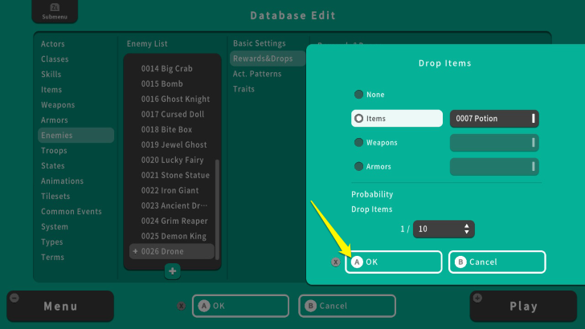Switch to Rewards&Drops tab
This screenshot has height=329, width=585.
click(x=268, y=59)
